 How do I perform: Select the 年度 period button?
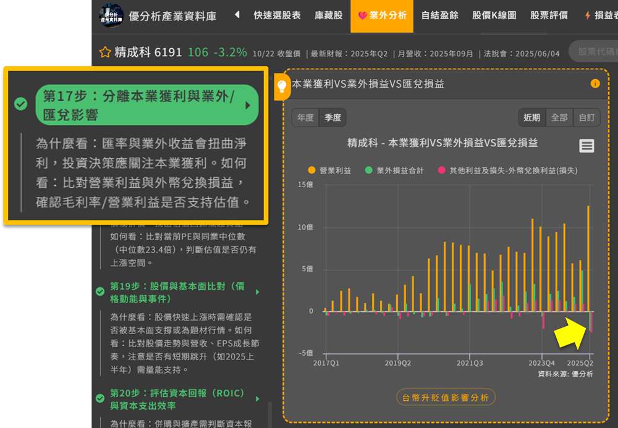[x=305, y=117]
